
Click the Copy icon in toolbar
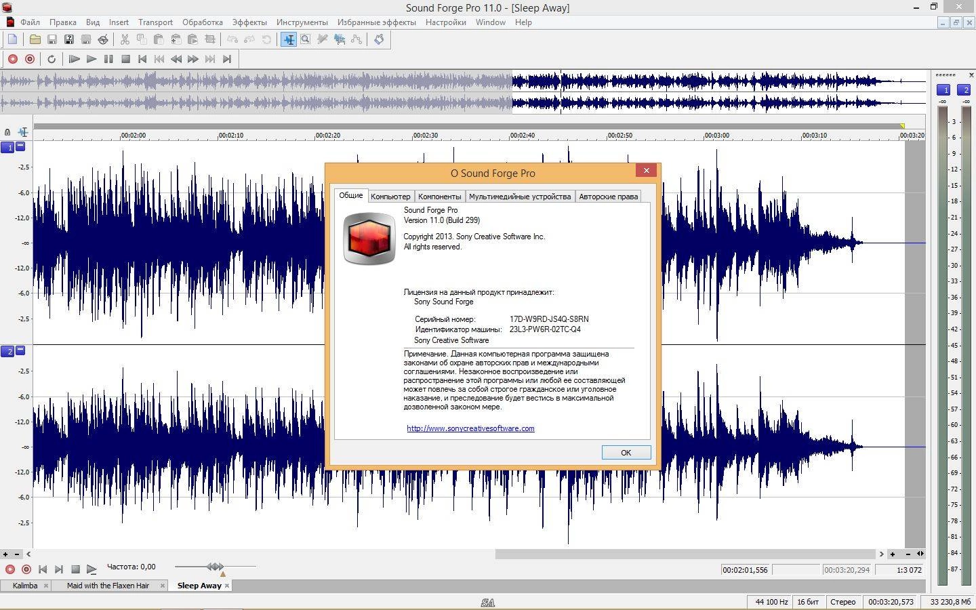[x=142, y=39]
